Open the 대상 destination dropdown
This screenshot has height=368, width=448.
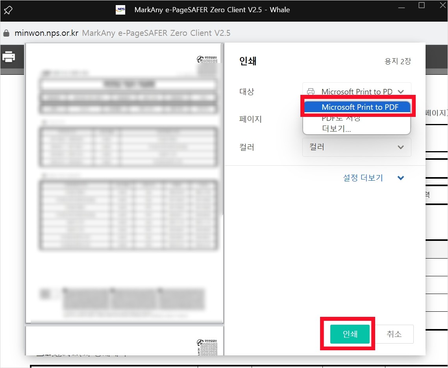pyautogui.click(x=357, y=91)
